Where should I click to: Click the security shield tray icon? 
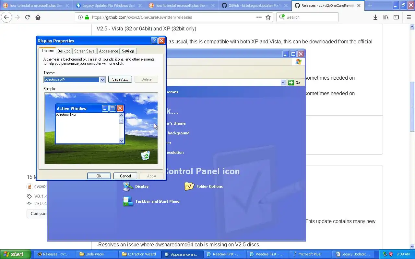[391, 254]
